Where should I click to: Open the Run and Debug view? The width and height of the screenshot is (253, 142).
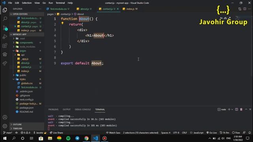tap(5, 37)
